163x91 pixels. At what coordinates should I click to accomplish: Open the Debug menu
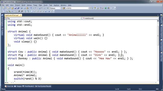29,5
